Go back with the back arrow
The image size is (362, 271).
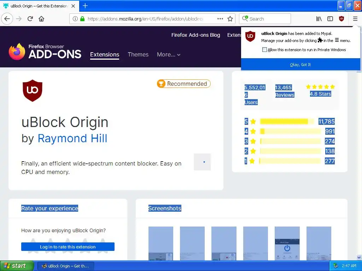7,19
